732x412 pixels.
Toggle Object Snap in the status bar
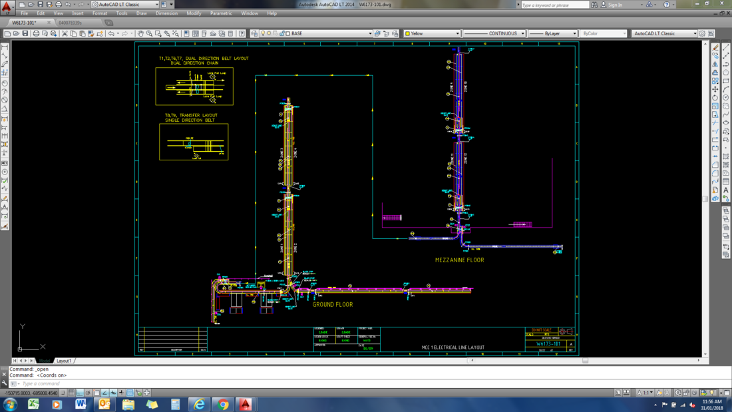[96, 393]
